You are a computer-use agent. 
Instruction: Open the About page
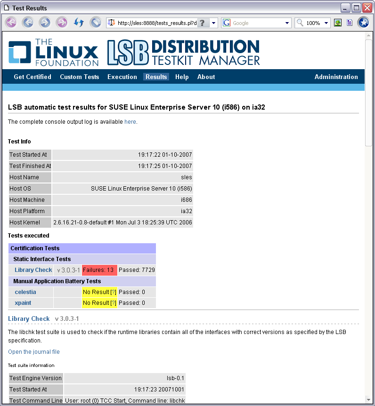[206, 77]
